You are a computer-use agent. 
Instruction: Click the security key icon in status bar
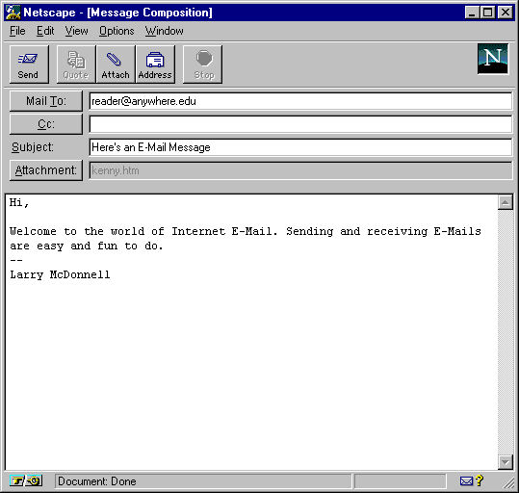tap(26, 480)
